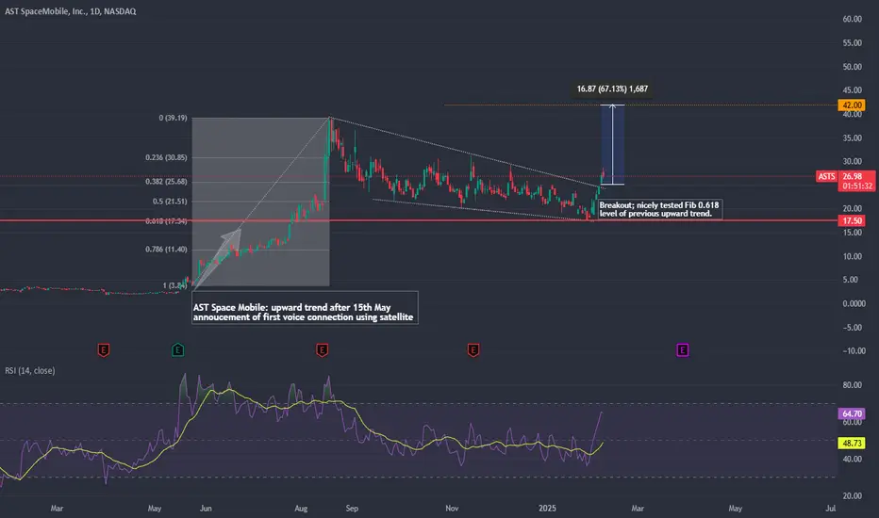
Task: Click the Fib level label 0.236 (30.85)
Action: click(167, 157)
